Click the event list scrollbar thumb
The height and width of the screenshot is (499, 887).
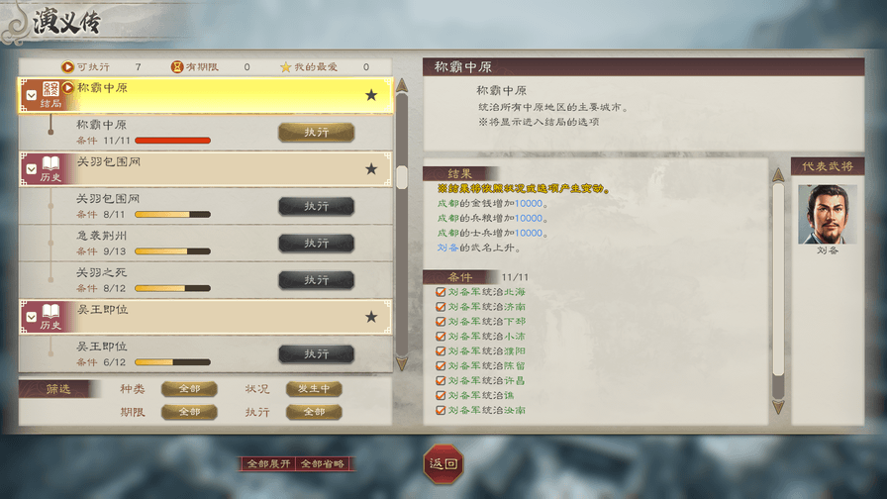[402, 177]
